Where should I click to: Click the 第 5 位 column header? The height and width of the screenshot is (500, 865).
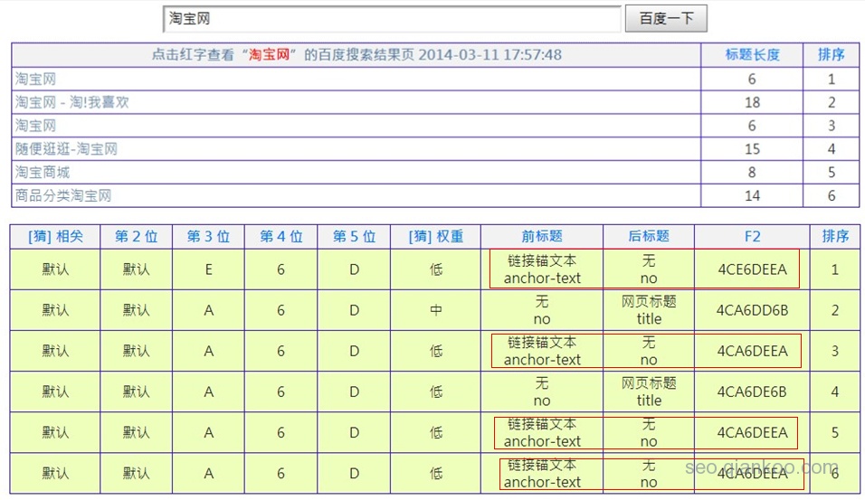pyautogui.click(x=354, y=237)
